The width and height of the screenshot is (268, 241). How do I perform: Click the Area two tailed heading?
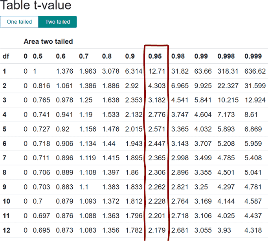pyautogui.click(x=48, y=41)
